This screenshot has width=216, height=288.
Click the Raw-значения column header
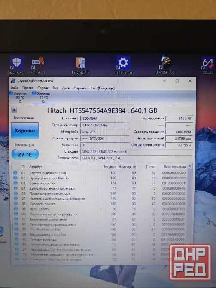pyautogui.click(x=175, y=167)
